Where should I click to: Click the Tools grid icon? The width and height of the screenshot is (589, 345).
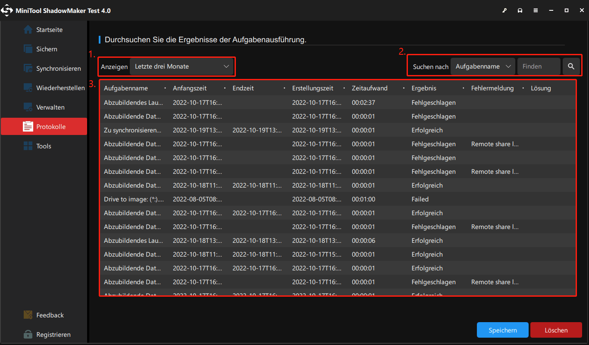(x=28, y=146)
